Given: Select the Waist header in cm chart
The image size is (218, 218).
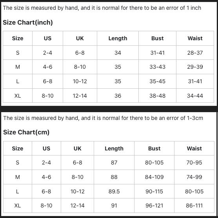Looking at the screenshot, I should pos(194,148).
